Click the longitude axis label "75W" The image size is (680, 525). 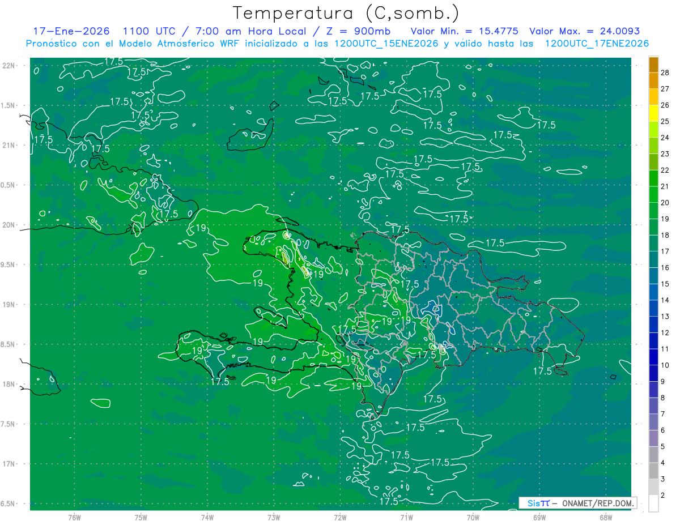tap(141, 518)
